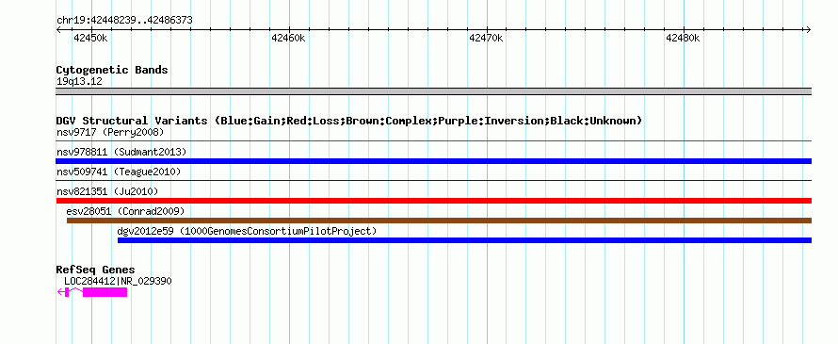Select the blue dgv2012e59 gain bar
This screenshot has height=344, width=838.
464,240
